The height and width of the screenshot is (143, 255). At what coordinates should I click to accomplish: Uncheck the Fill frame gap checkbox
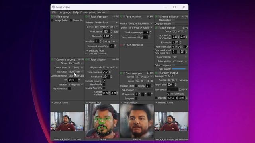168,94
